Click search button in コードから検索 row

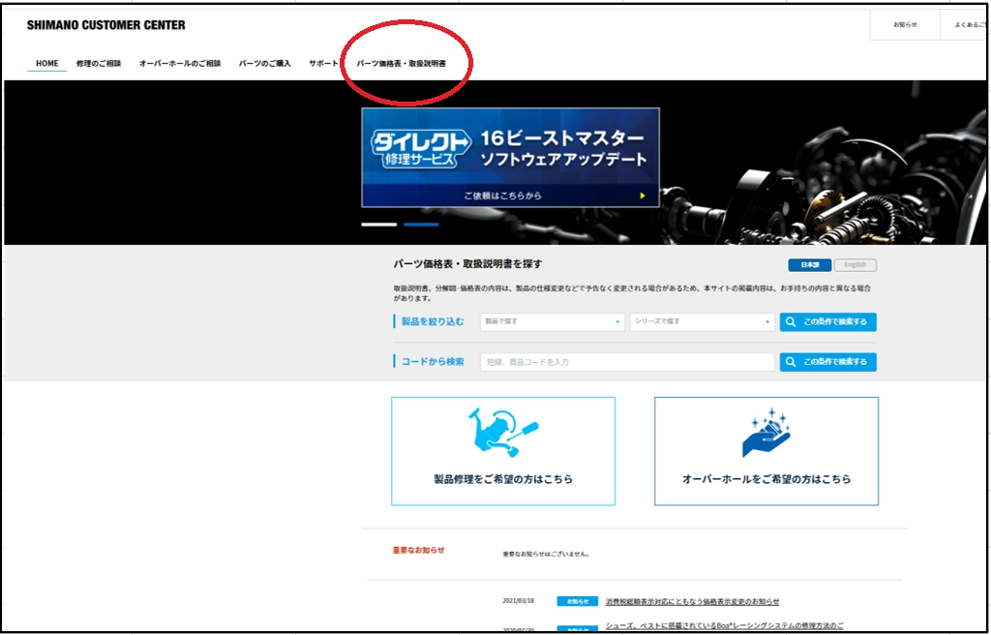click(x=828, y=362)
